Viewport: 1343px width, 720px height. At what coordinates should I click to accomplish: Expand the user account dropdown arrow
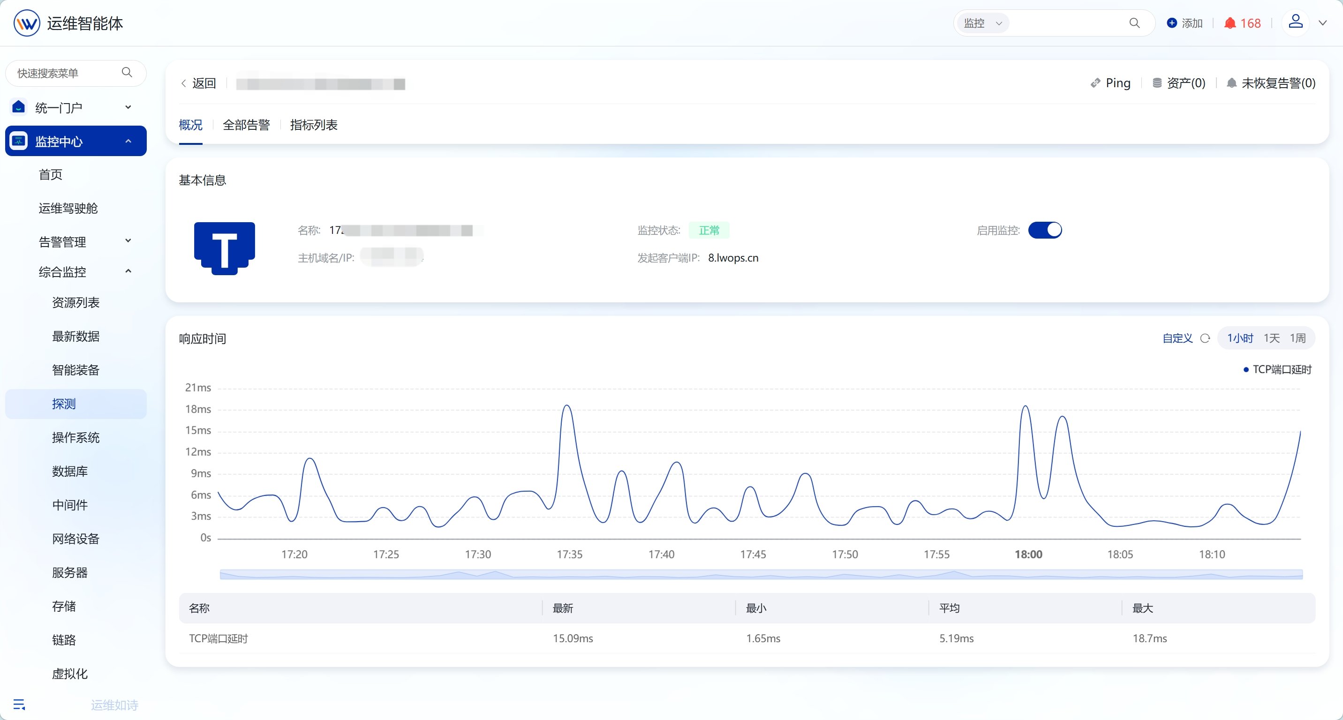[x=1323, y=23]
